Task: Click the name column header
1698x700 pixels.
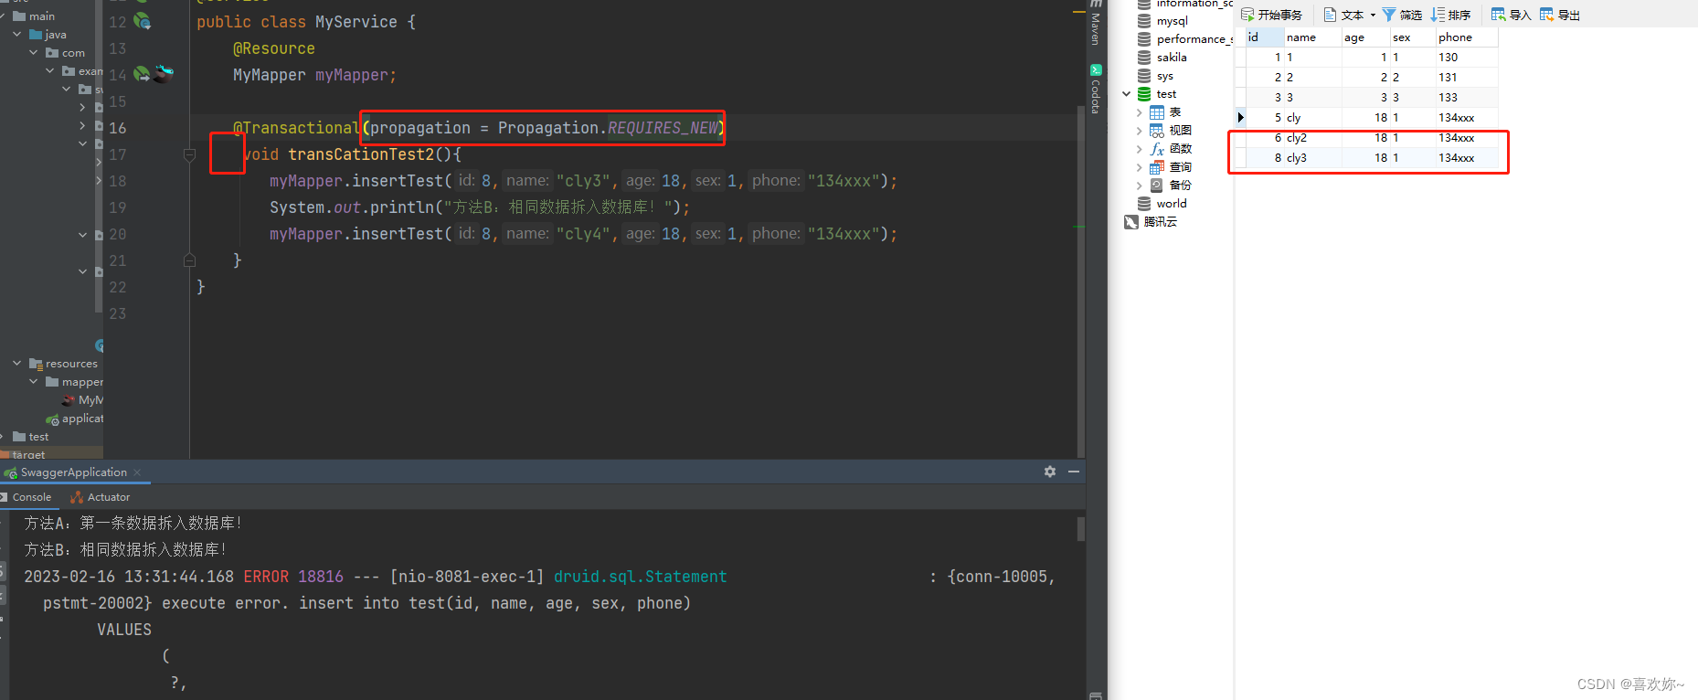Action: coord(1312,37)
